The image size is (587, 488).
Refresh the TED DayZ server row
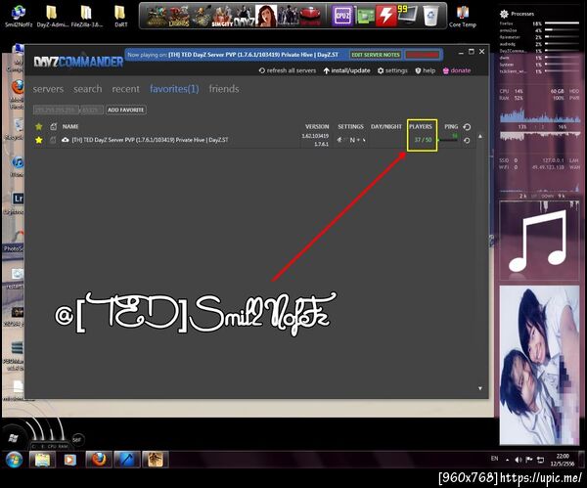pos(467,141)
